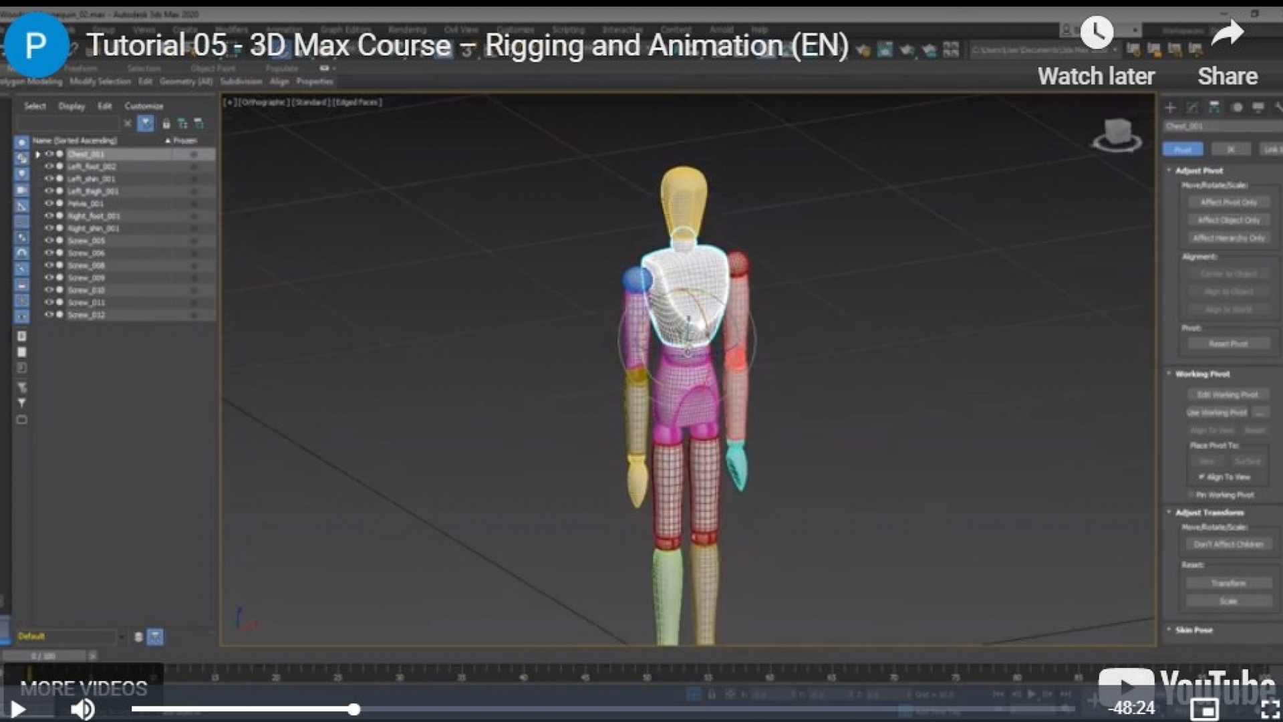Add video to Watch later
The height and width of the screenshot is (722, 1283).
pyautogui.click(x=1097, y=32)
